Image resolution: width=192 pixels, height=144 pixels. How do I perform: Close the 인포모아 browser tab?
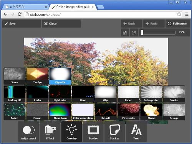(46, 7)
